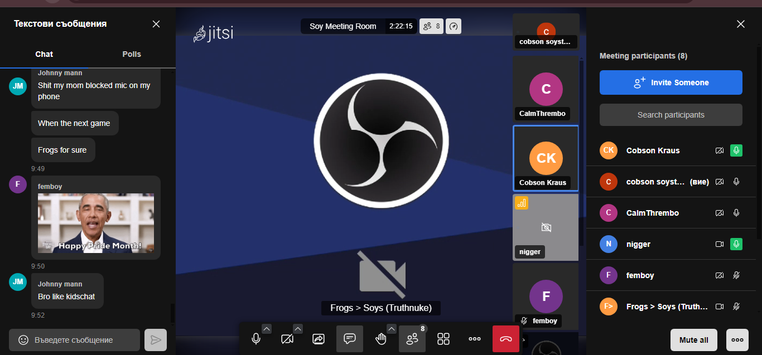
Task: Leave the meeting with the red hang-up button
Action: [x=506, y=339]
